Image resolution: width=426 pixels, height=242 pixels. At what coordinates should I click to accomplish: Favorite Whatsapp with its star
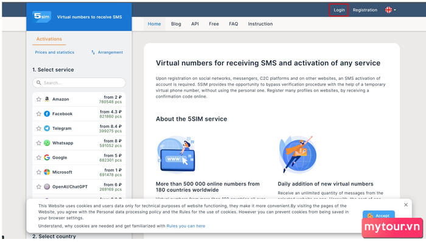[x=38, y=143]
